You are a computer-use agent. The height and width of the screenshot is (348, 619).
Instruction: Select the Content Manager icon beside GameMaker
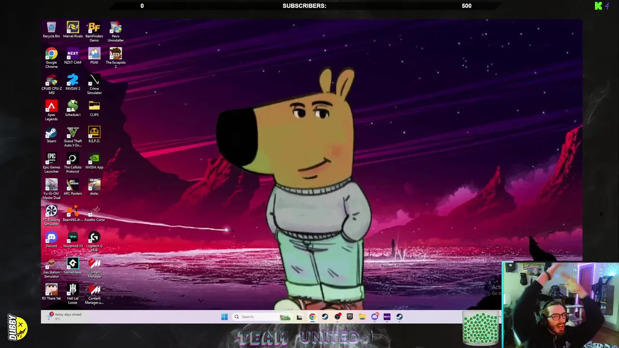(94, 267)
